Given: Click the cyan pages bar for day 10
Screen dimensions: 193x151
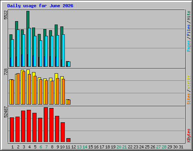Looking at the screenshot, I should click(63, 51).
